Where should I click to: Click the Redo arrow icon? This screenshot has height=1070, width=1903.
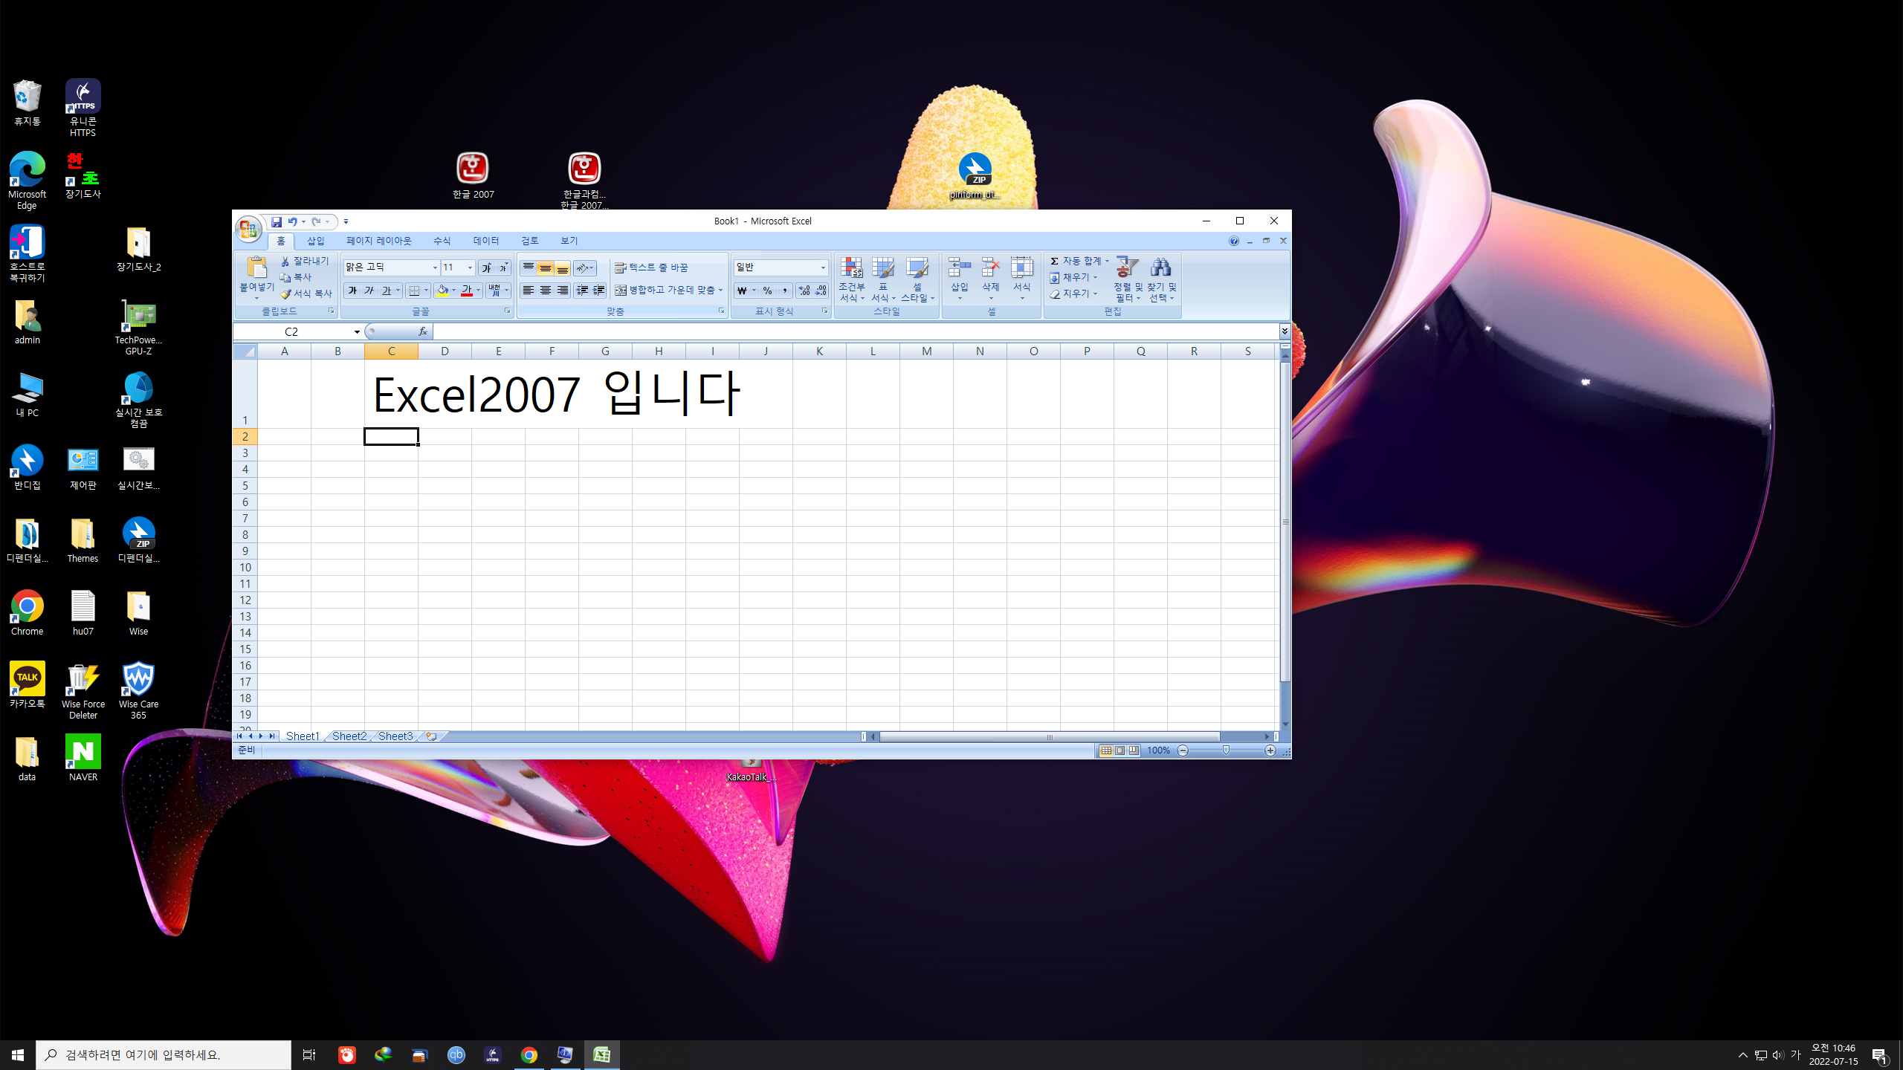click(316, 221)
